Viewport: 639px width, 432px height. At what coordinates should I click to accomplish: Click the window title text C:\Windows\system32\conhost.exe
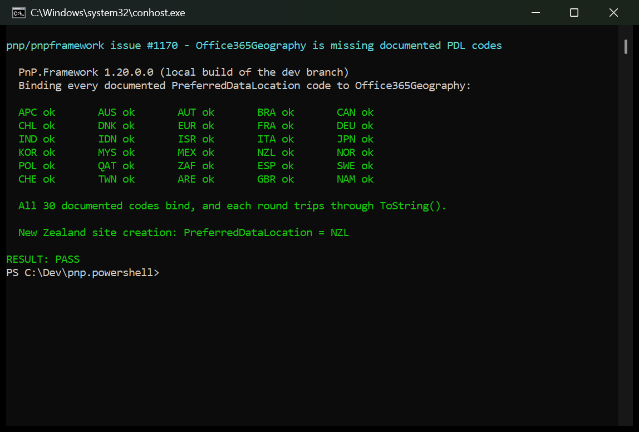point(108,13)
